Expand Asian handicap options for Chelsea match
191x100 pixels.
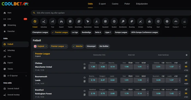click(x=180, y=67)
